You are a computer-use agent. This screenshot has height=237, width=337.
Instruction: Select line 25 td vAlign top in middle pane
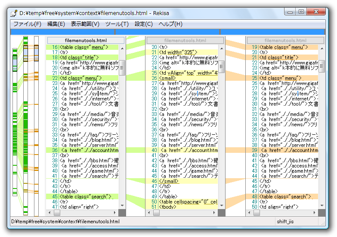coord(182,73)
